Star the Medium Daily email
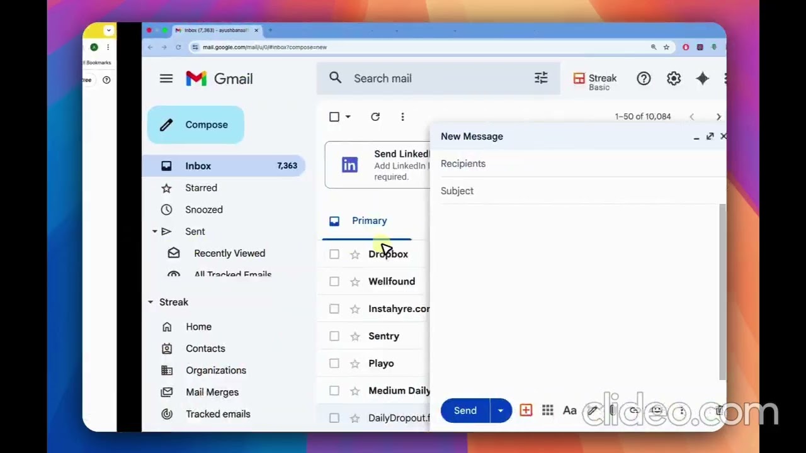 (355, 391)
